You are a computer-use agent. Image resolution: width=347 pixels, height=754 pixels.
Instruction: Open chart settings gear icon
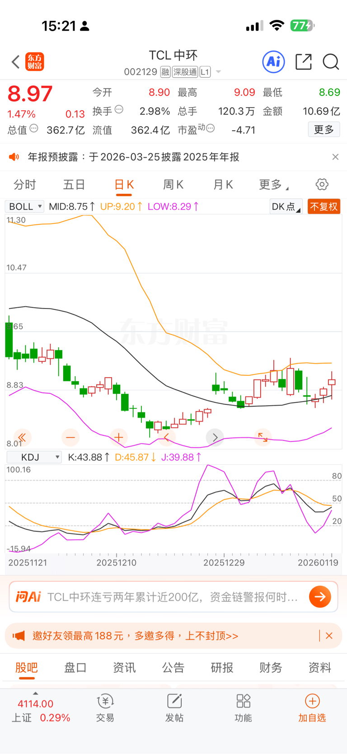(322, 184)
